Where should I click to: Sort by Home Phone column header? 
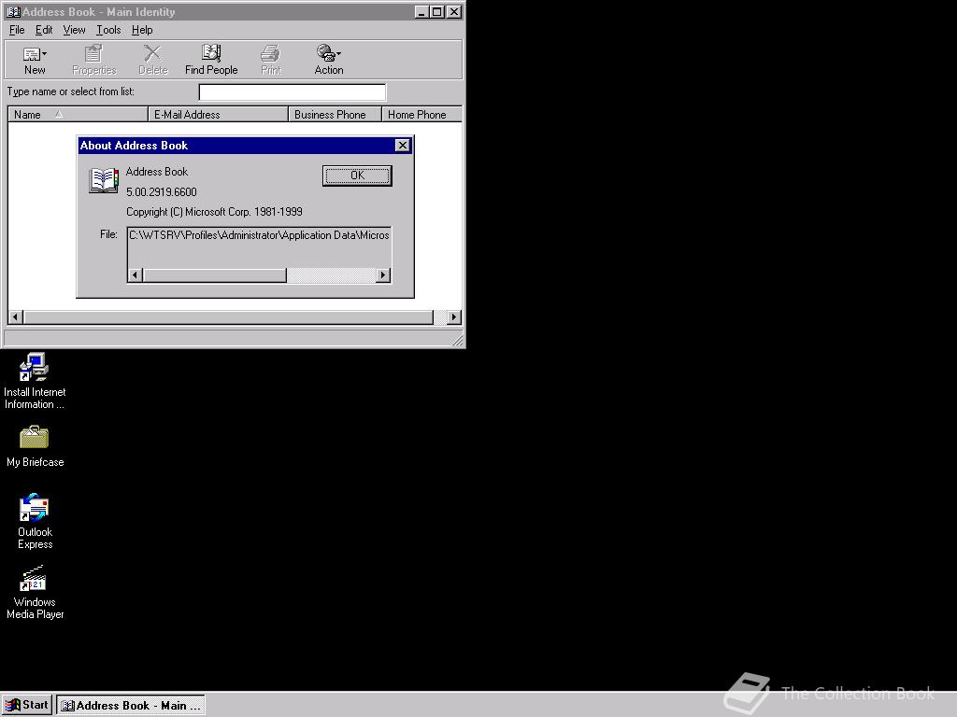pos(421,114)
